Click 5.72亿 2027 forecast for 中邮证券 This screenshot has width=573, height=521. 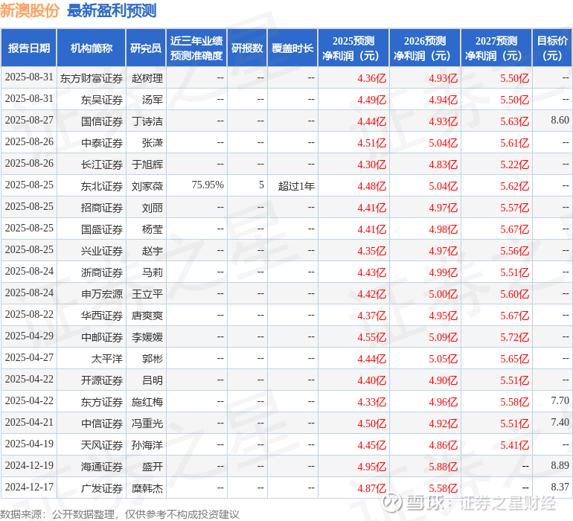tap(514, 337)
